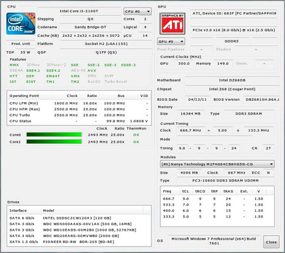Select the 400.0 frequency timing row
Screen dimensions: 285x253
(217, 211)
